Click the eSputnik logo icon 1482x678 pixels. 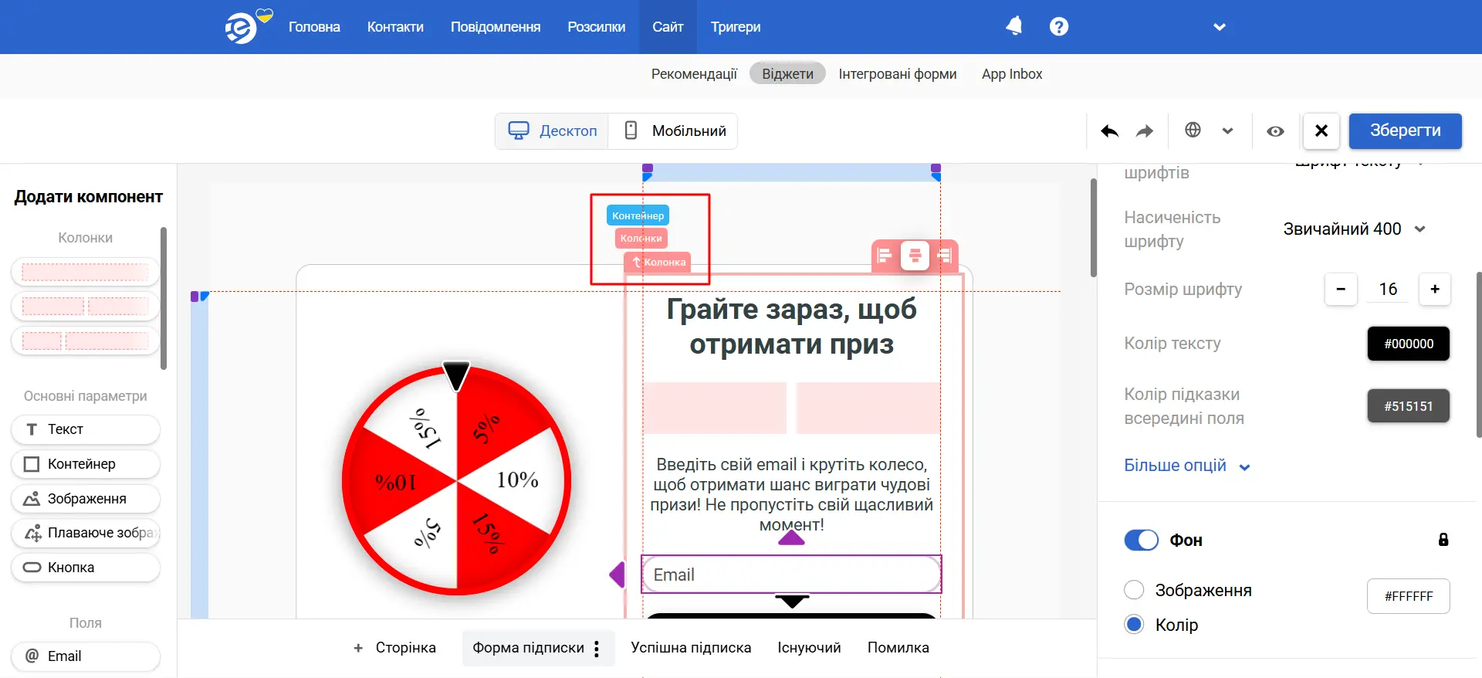pos(242,29)
